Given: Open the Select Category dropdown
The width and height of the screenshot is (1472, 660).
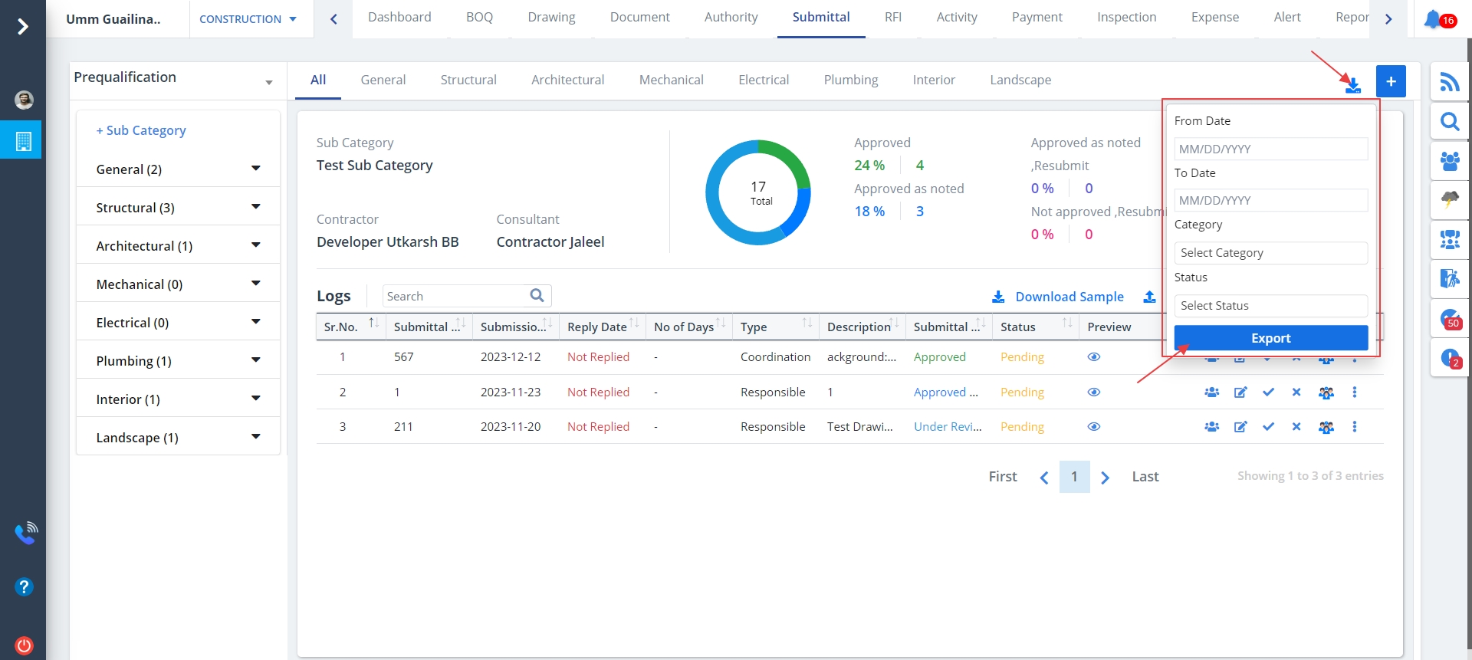Looking at the screenshot, I should tap(1270, 253).
